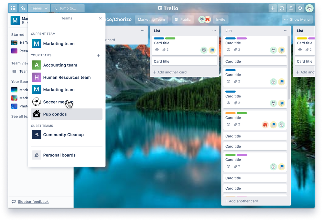Click Show Menu button
This screenshot has height=221, width=323.
297,19
